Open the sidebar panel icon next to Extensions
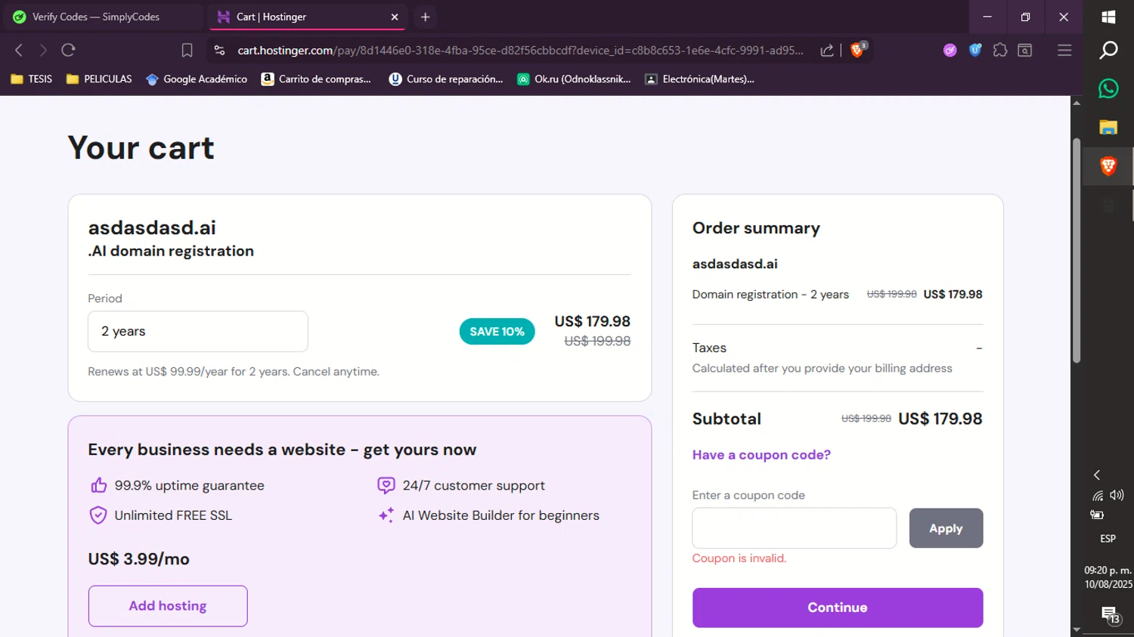This screenshot has height=637, width=1134. tap(1025, 51)
